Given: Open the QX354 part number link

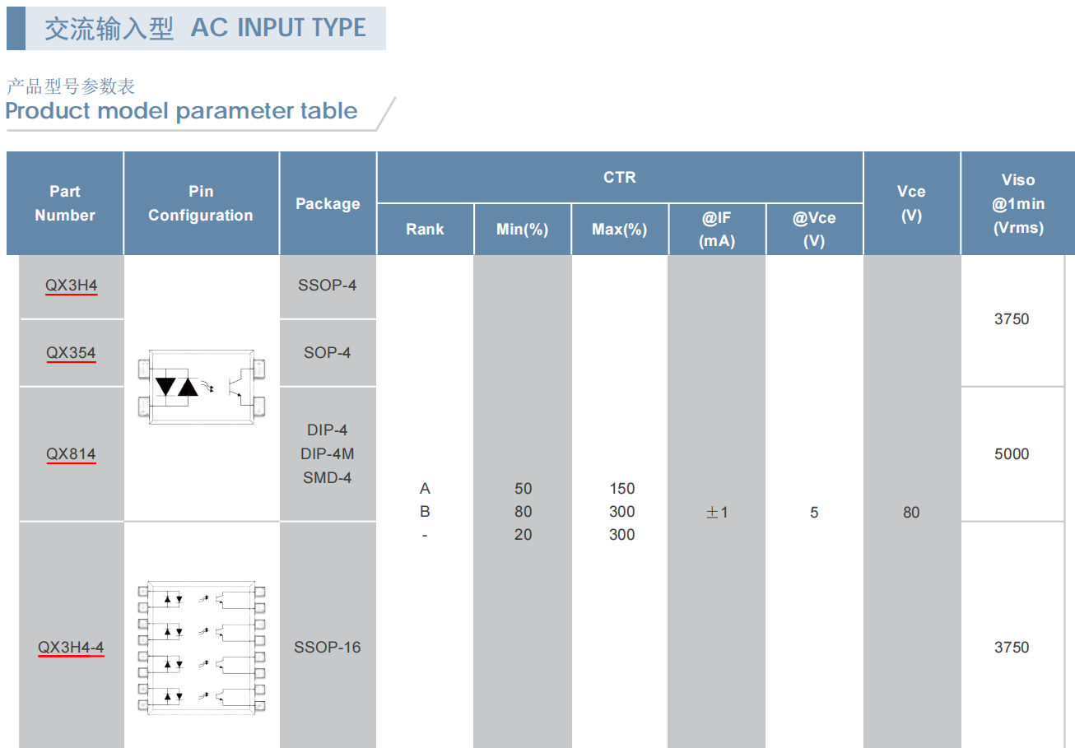Looking at the screenshot, I should pyautogui.click(x=71, y=353).
